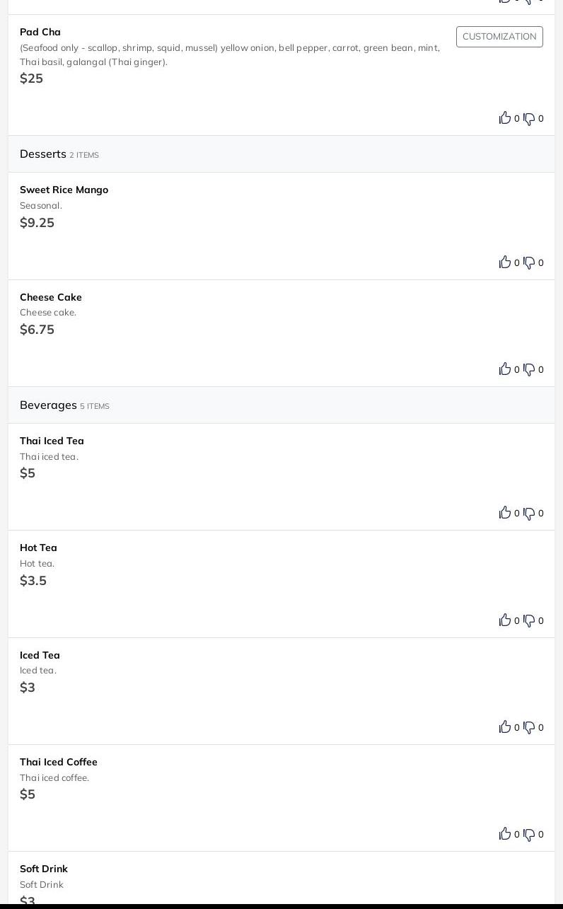563x909 pixels.
Task: Upvote the Thai Iced Tea
Action: [x=505, y=513]
